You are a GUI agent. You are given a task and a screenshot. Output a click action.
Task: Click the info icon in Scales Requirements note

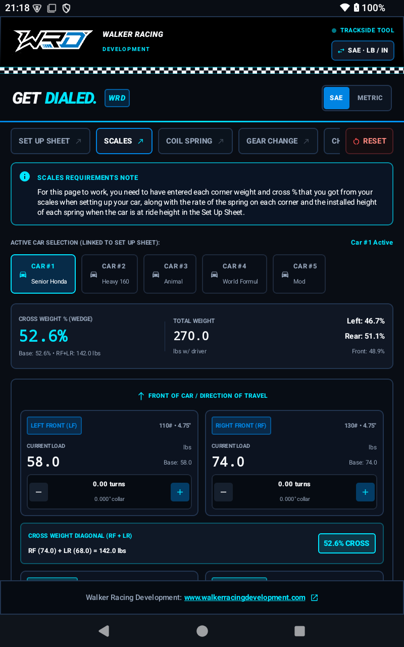pyautogui.click(x=24, y=176)
